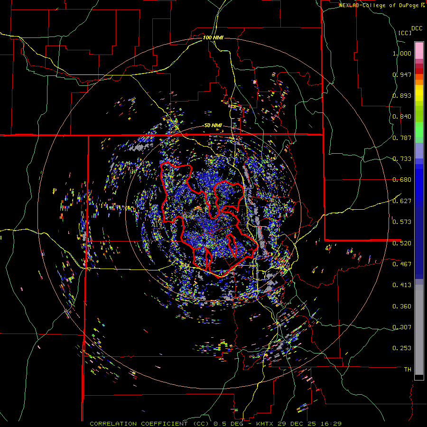Click the [CC] legend header

click(405, 33)
